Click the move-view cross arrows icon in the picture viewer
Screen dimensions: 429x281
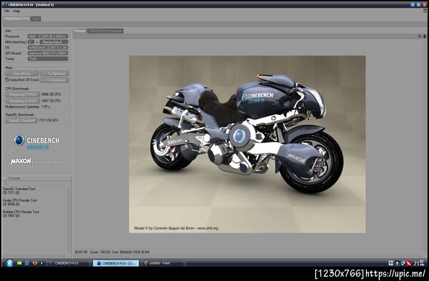(x=420, y=36)
